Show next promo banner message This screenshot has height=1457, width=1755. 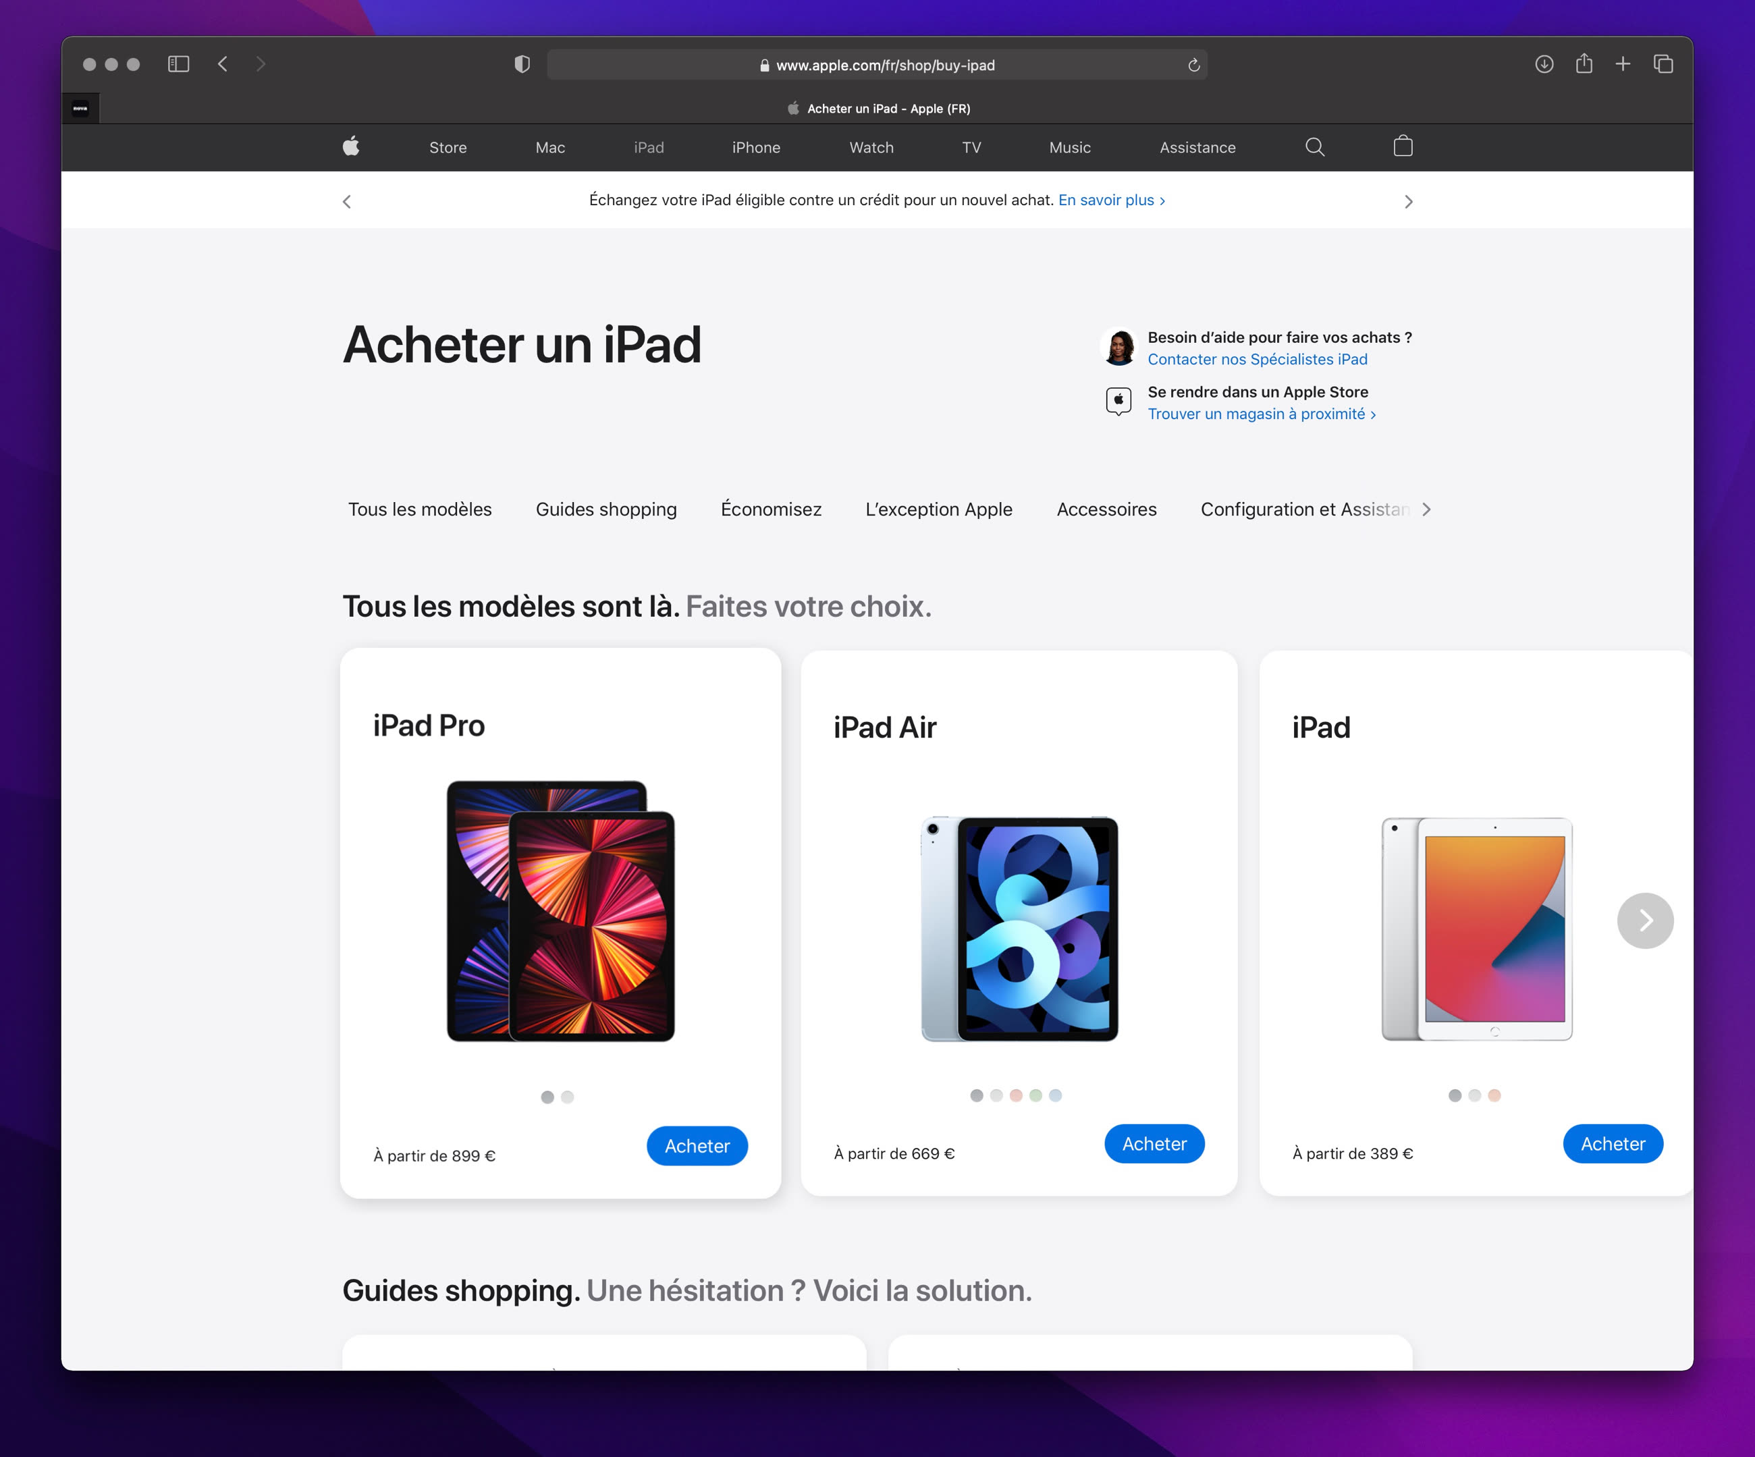pyautogui.click(x=1408, y=201)
